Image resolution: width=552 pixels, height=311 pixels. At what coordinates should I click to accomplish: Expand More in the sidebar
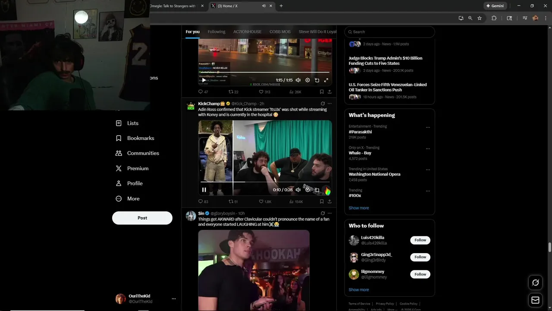coord(128,199)
